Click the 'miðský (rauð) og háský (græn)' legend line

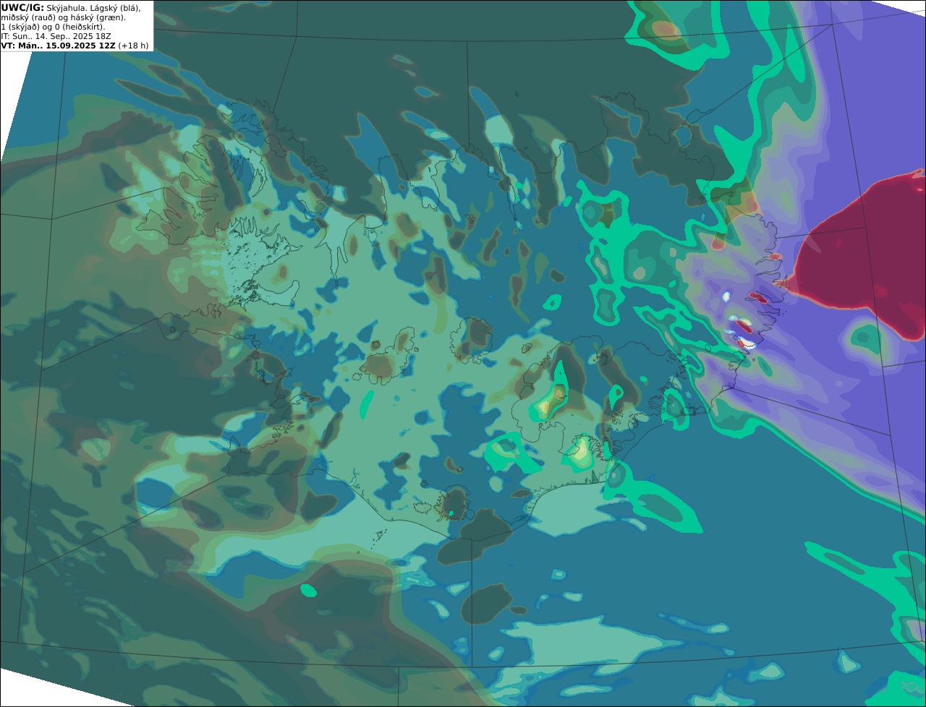pyautogui.click(x=63, y=17)
